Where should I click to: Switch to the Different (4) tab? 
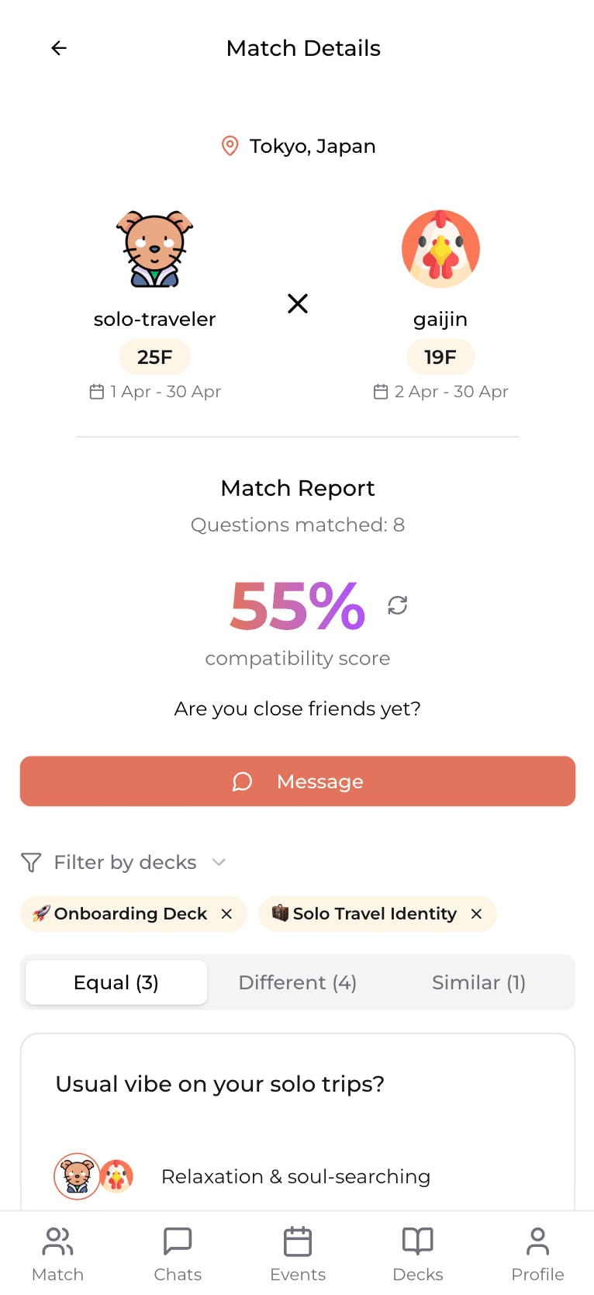(x=297, y=982)
